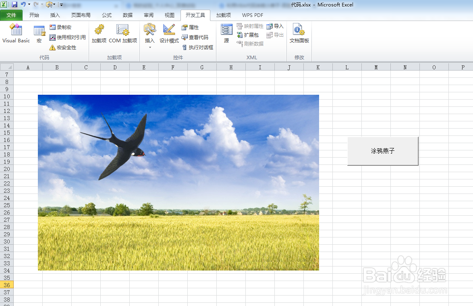This screenshot has width=473, height=306.
Task: Switch to the WPS PDF tab
Action: click(253, 15)
